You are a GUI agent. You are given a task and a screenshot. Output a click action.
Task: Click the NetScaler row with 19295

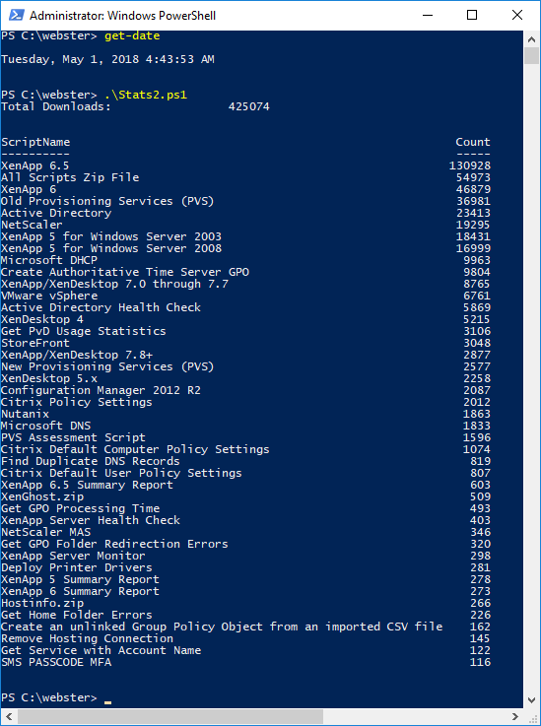[245, 225]
